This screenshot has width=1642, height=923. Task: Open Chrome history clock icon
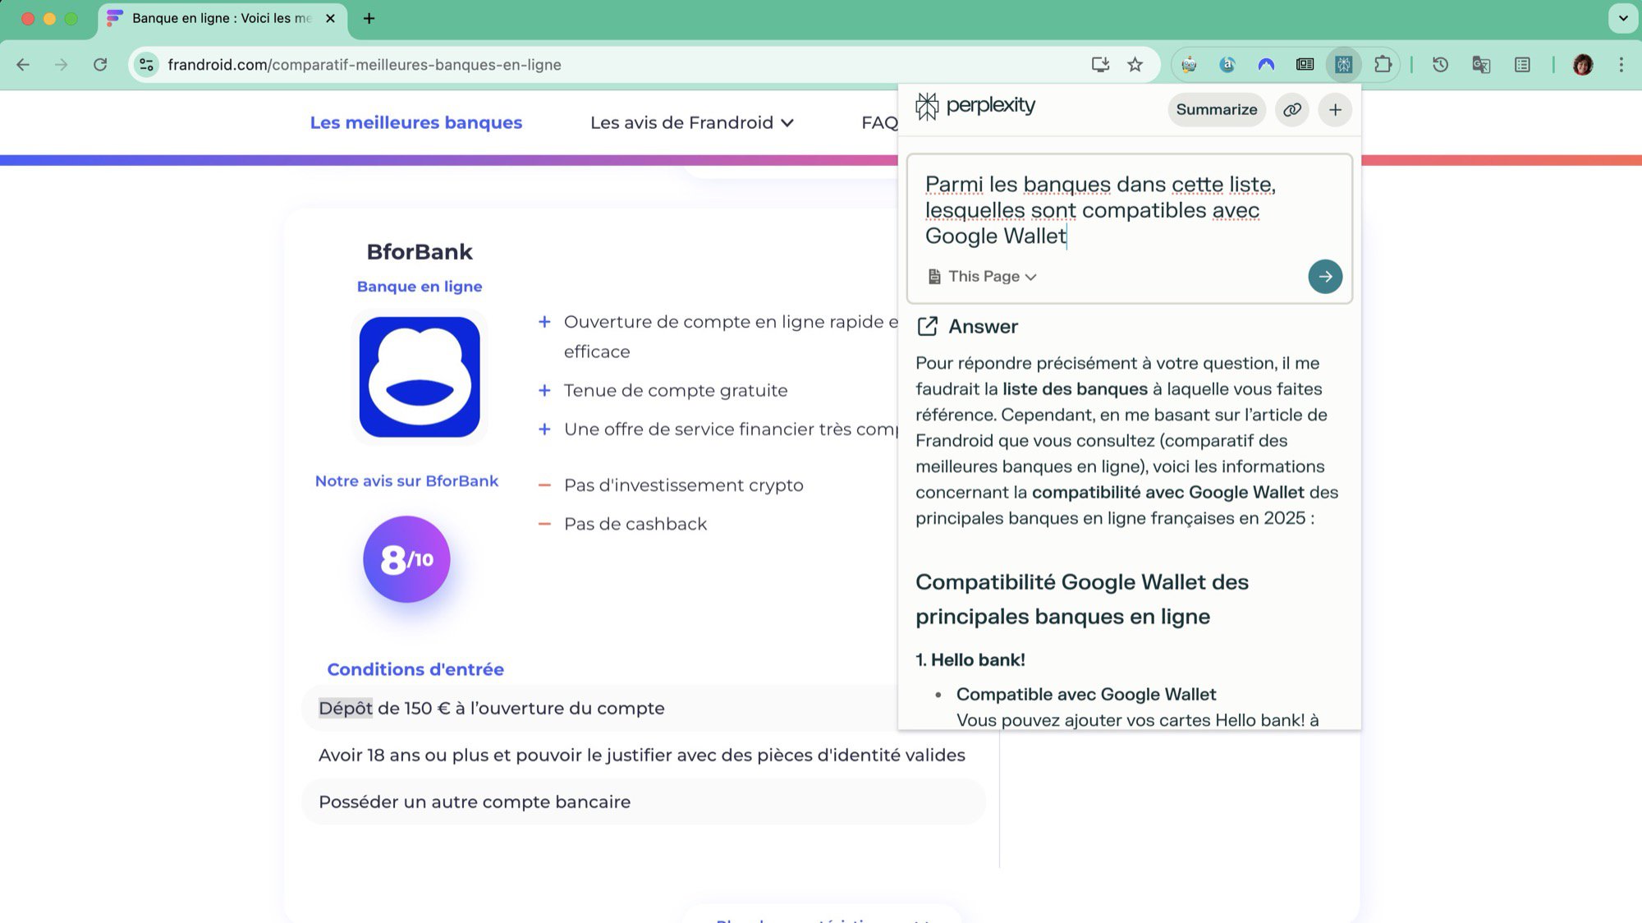[x=1440, y=64]
